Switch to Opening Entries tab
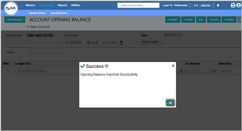The image size is (242, 131). [x=59, y=13]
